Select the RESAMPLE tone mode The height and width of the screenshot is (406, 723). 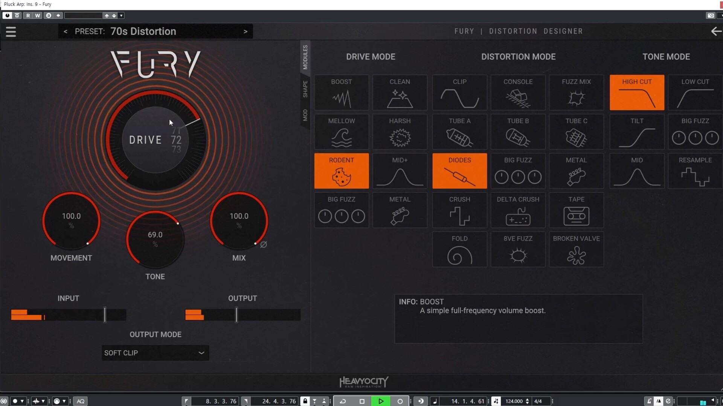[695, 171]
